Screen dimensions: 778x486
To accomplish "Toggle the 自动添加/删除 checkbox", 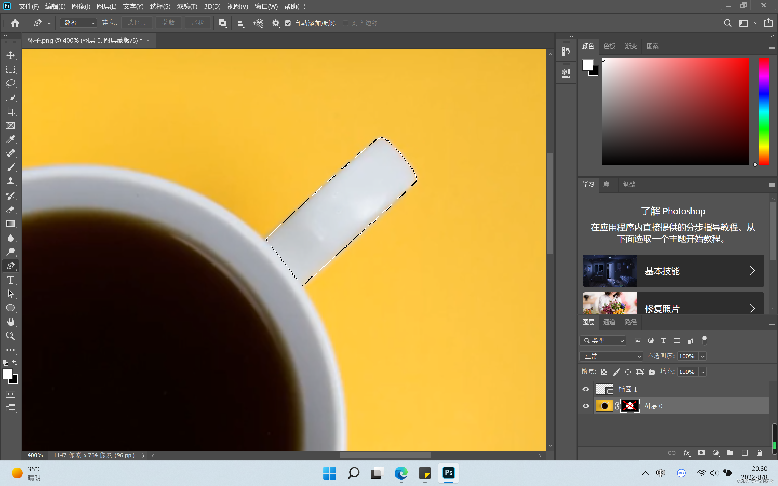I will click(x=288, y=23).
